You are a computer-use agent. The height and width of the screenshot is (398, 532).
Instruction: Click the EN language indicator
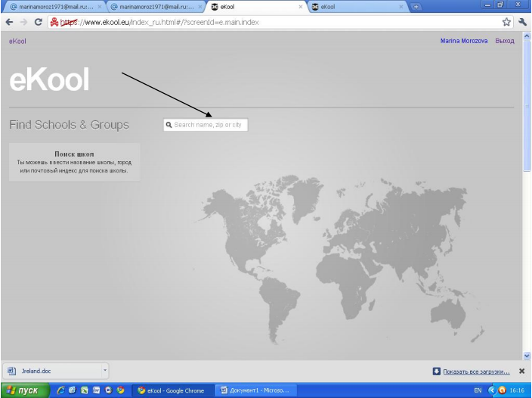point(478,390)
